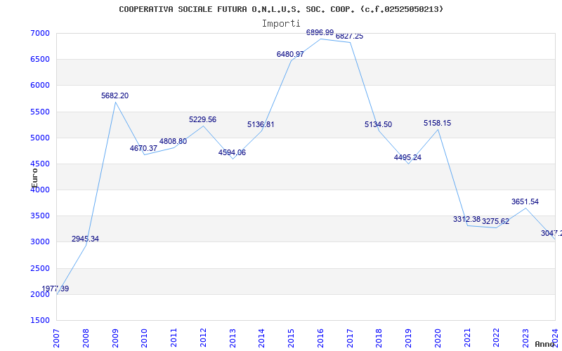Click the x-axis year 2020
562x351 pixels.
tap(438, 338)
